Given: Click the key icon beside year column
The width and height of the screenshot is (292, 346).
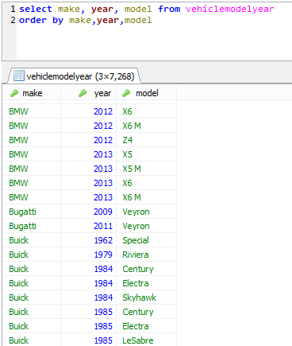Looking at the screenshot, I should click(x=83, y=93).
